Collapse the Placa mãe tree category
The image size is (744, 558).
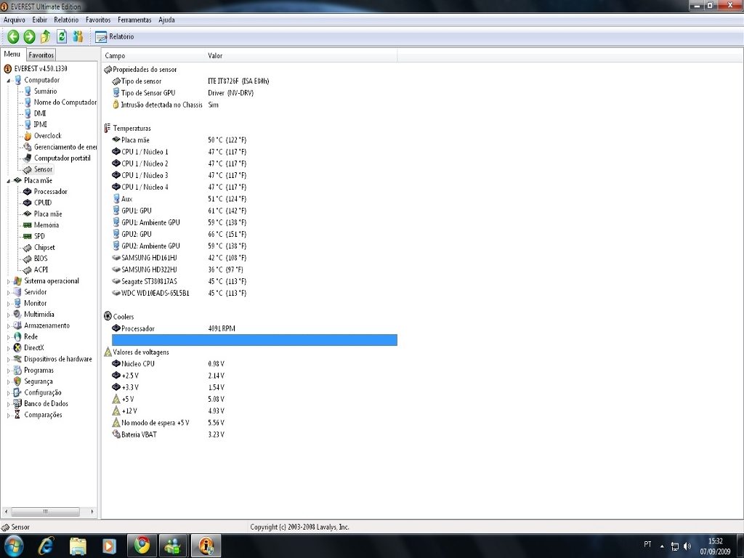pyautogui.click(x=8, y=181)
